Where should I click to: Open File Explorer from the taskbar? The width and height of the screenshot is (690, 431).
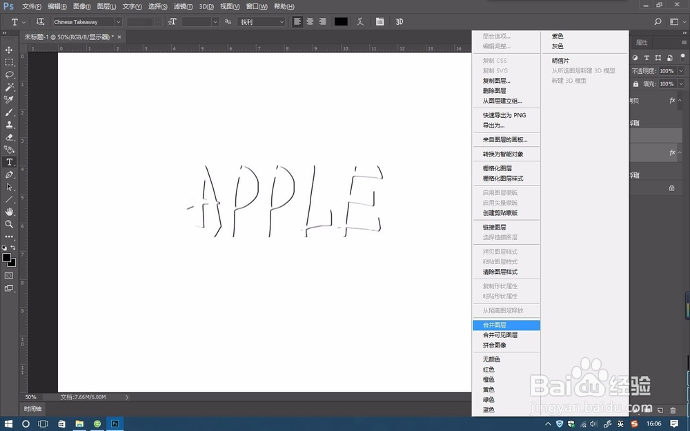coord(79,424)
